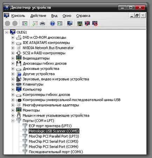Click the sound devices category icon

19,79
